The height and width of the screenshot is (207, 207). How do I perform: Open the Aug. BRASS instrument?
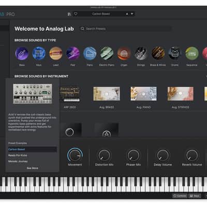[107, 94]
